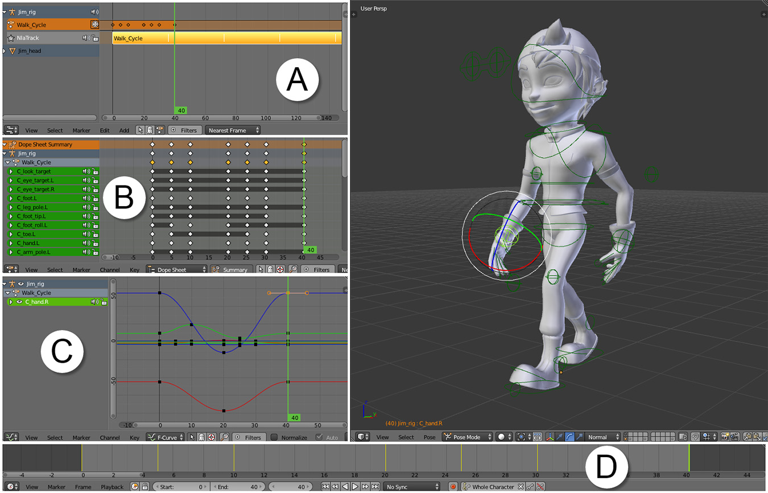
Task: Toggle the lock icon on the C_foot.L channel
Action: 95,199
